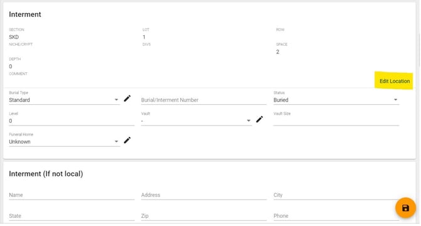Expand the Status dropdown showing Buried
The height and width of the screenshot is (226, 421).
click(336, 100)
